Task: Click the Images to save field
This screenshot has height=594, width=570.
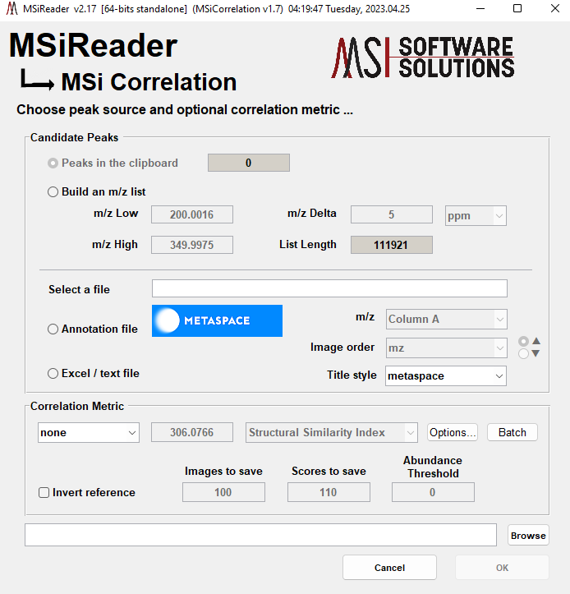Action: coord(224,492)
